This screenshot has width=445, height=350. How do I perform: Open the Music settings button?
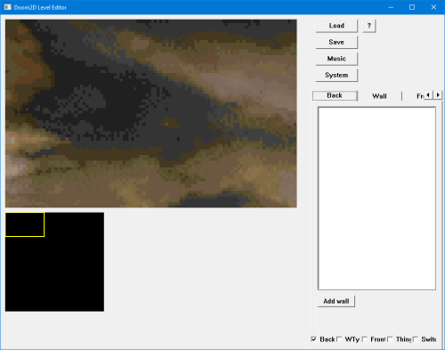(x=336, y=59)
